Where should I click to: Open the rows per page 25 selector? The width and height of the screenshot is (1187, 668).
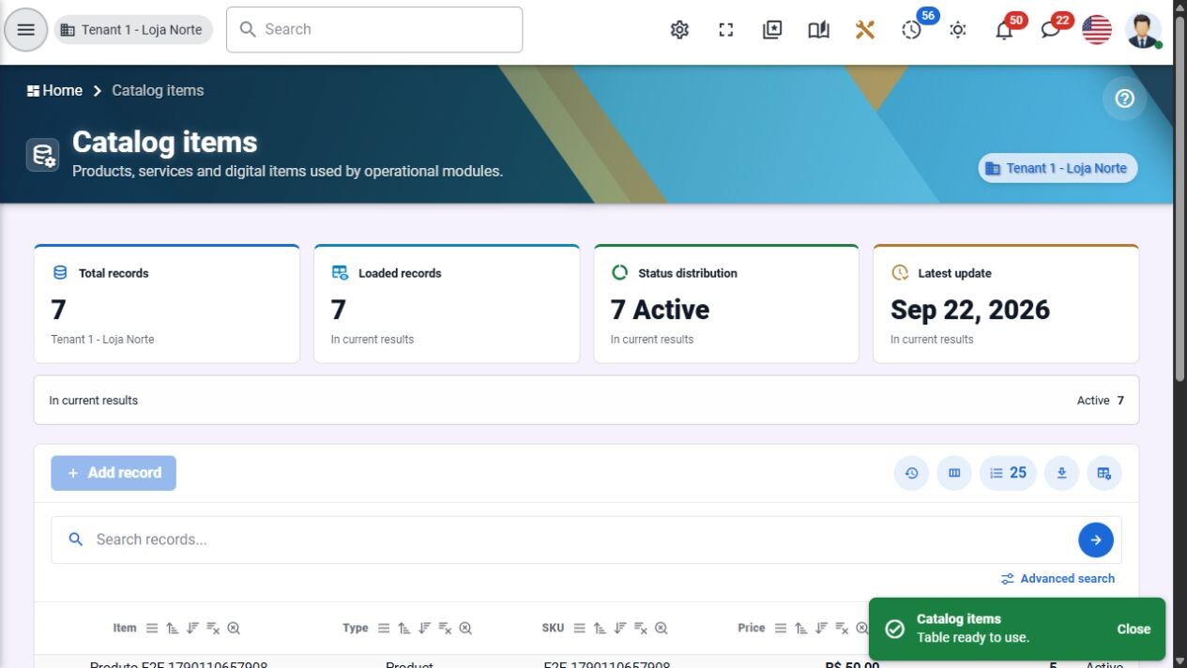point(1008,473)
